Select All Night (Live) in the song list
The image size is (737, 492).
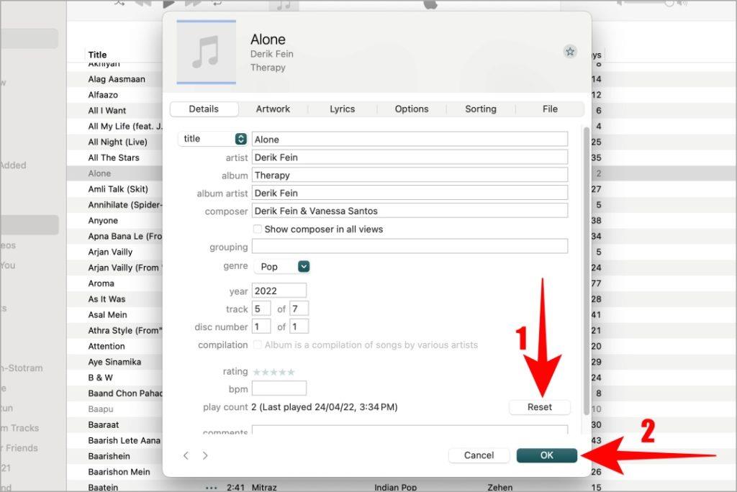point(117,142)
